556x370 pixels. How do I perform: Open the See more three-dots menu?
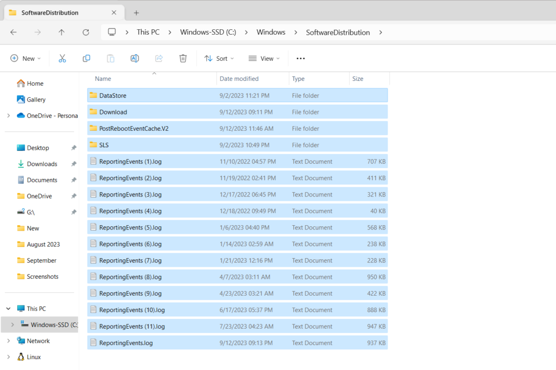click(x=300, y=59)
